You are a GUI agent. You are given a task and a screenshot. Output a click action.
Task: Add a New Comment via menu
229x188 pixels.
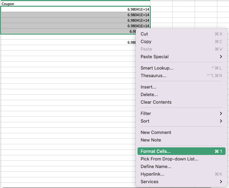tap(156, 133)
